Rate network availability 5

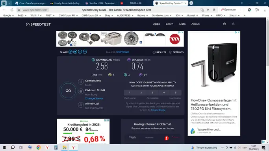pyautogui.click(x=176, y=92)
